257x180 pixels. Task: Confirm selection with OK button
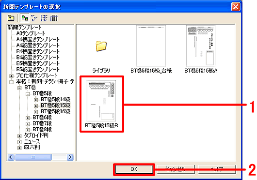(134, 169)
